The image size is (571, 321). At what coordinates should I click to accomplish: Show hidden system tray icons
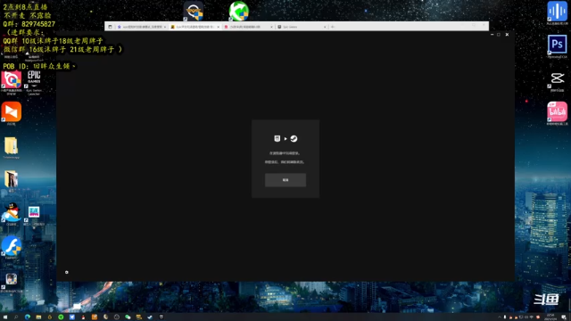pyautogui.click(x=500, y=317)
